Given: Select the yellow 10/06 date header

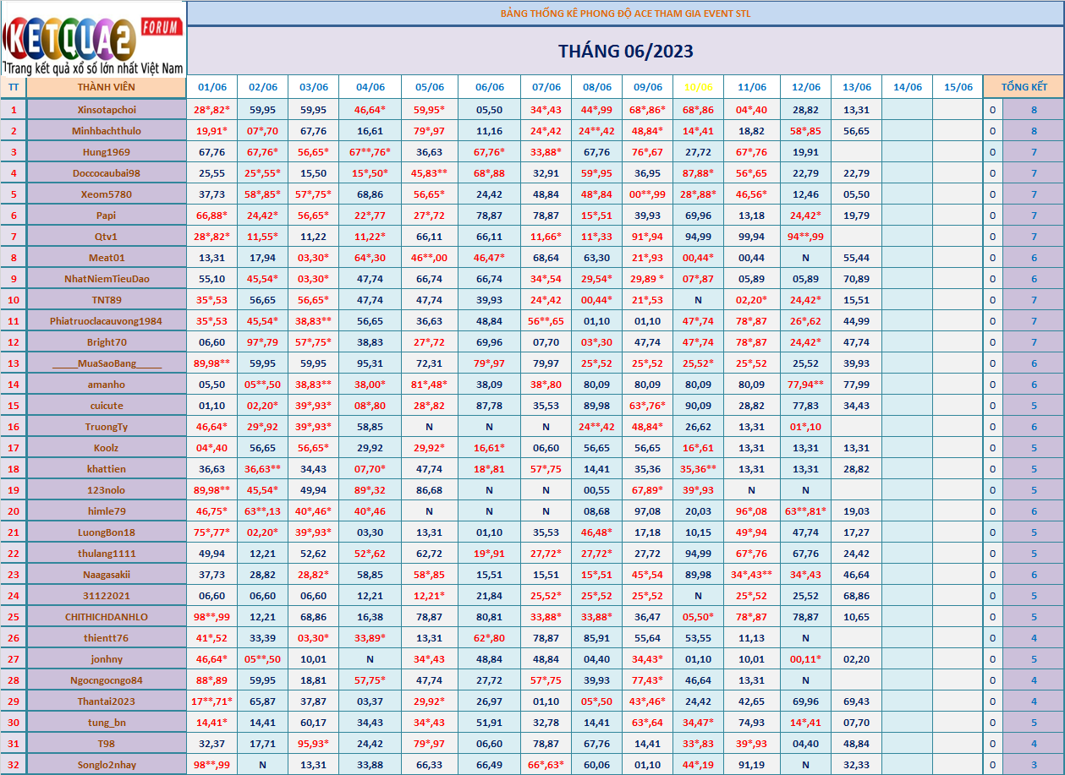Looking at the screenshot, I should (x=698, y=87).
